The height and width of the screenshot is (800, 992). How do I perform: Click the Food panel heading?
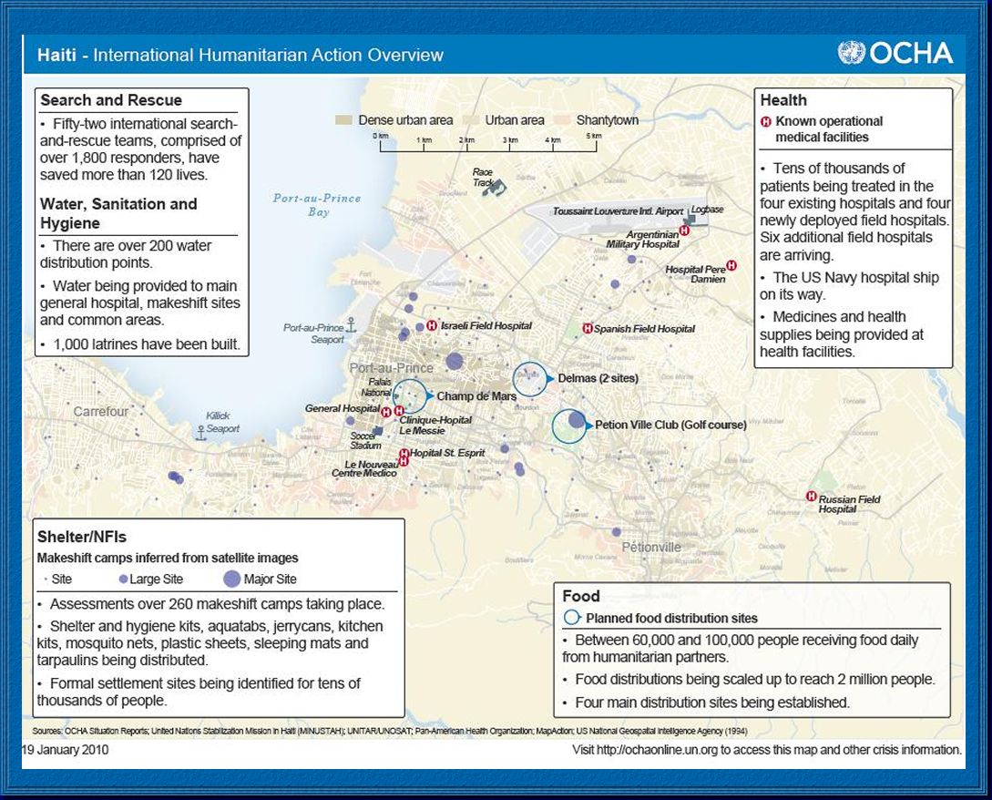click(x=581, y=596)
